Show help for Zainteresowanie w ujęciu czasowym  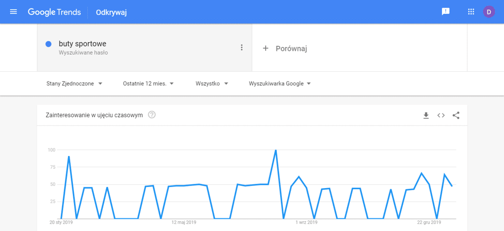pos(152,115)
